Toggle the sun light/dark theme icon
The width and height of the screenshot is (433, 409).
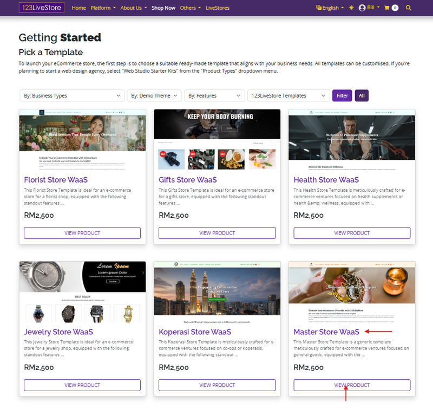pyautogui.click(x=351, y=8)
